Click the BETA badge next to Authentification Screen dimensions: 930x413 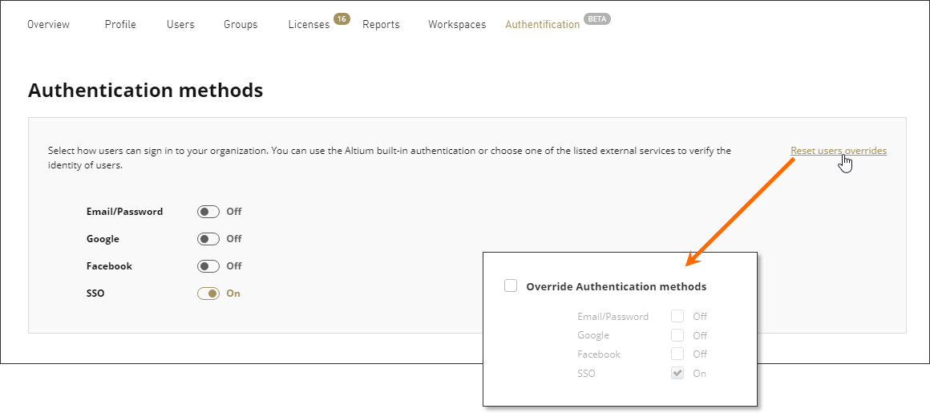click(x=597, y=18)
